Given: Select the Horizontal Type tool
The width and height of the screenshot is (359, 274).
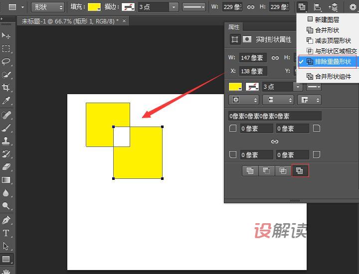Looking at the screenshot, I should (x=6, y=233).
